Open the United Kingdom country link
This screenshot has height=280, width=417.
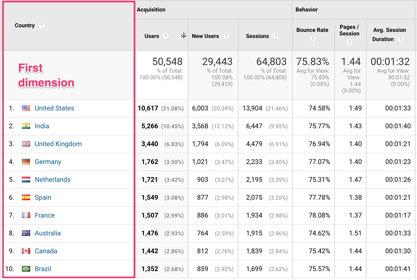(58, 144)
